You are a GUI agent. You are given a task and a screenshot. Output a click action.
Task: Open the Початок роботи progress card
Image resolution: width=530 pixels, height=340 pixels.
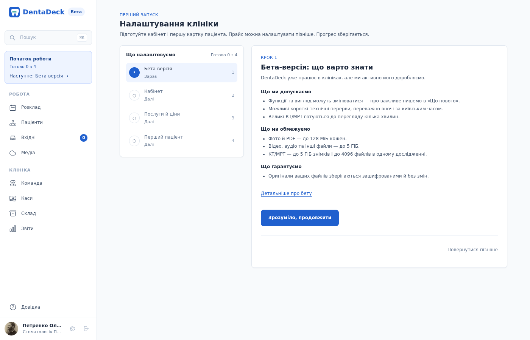[48, 67]
